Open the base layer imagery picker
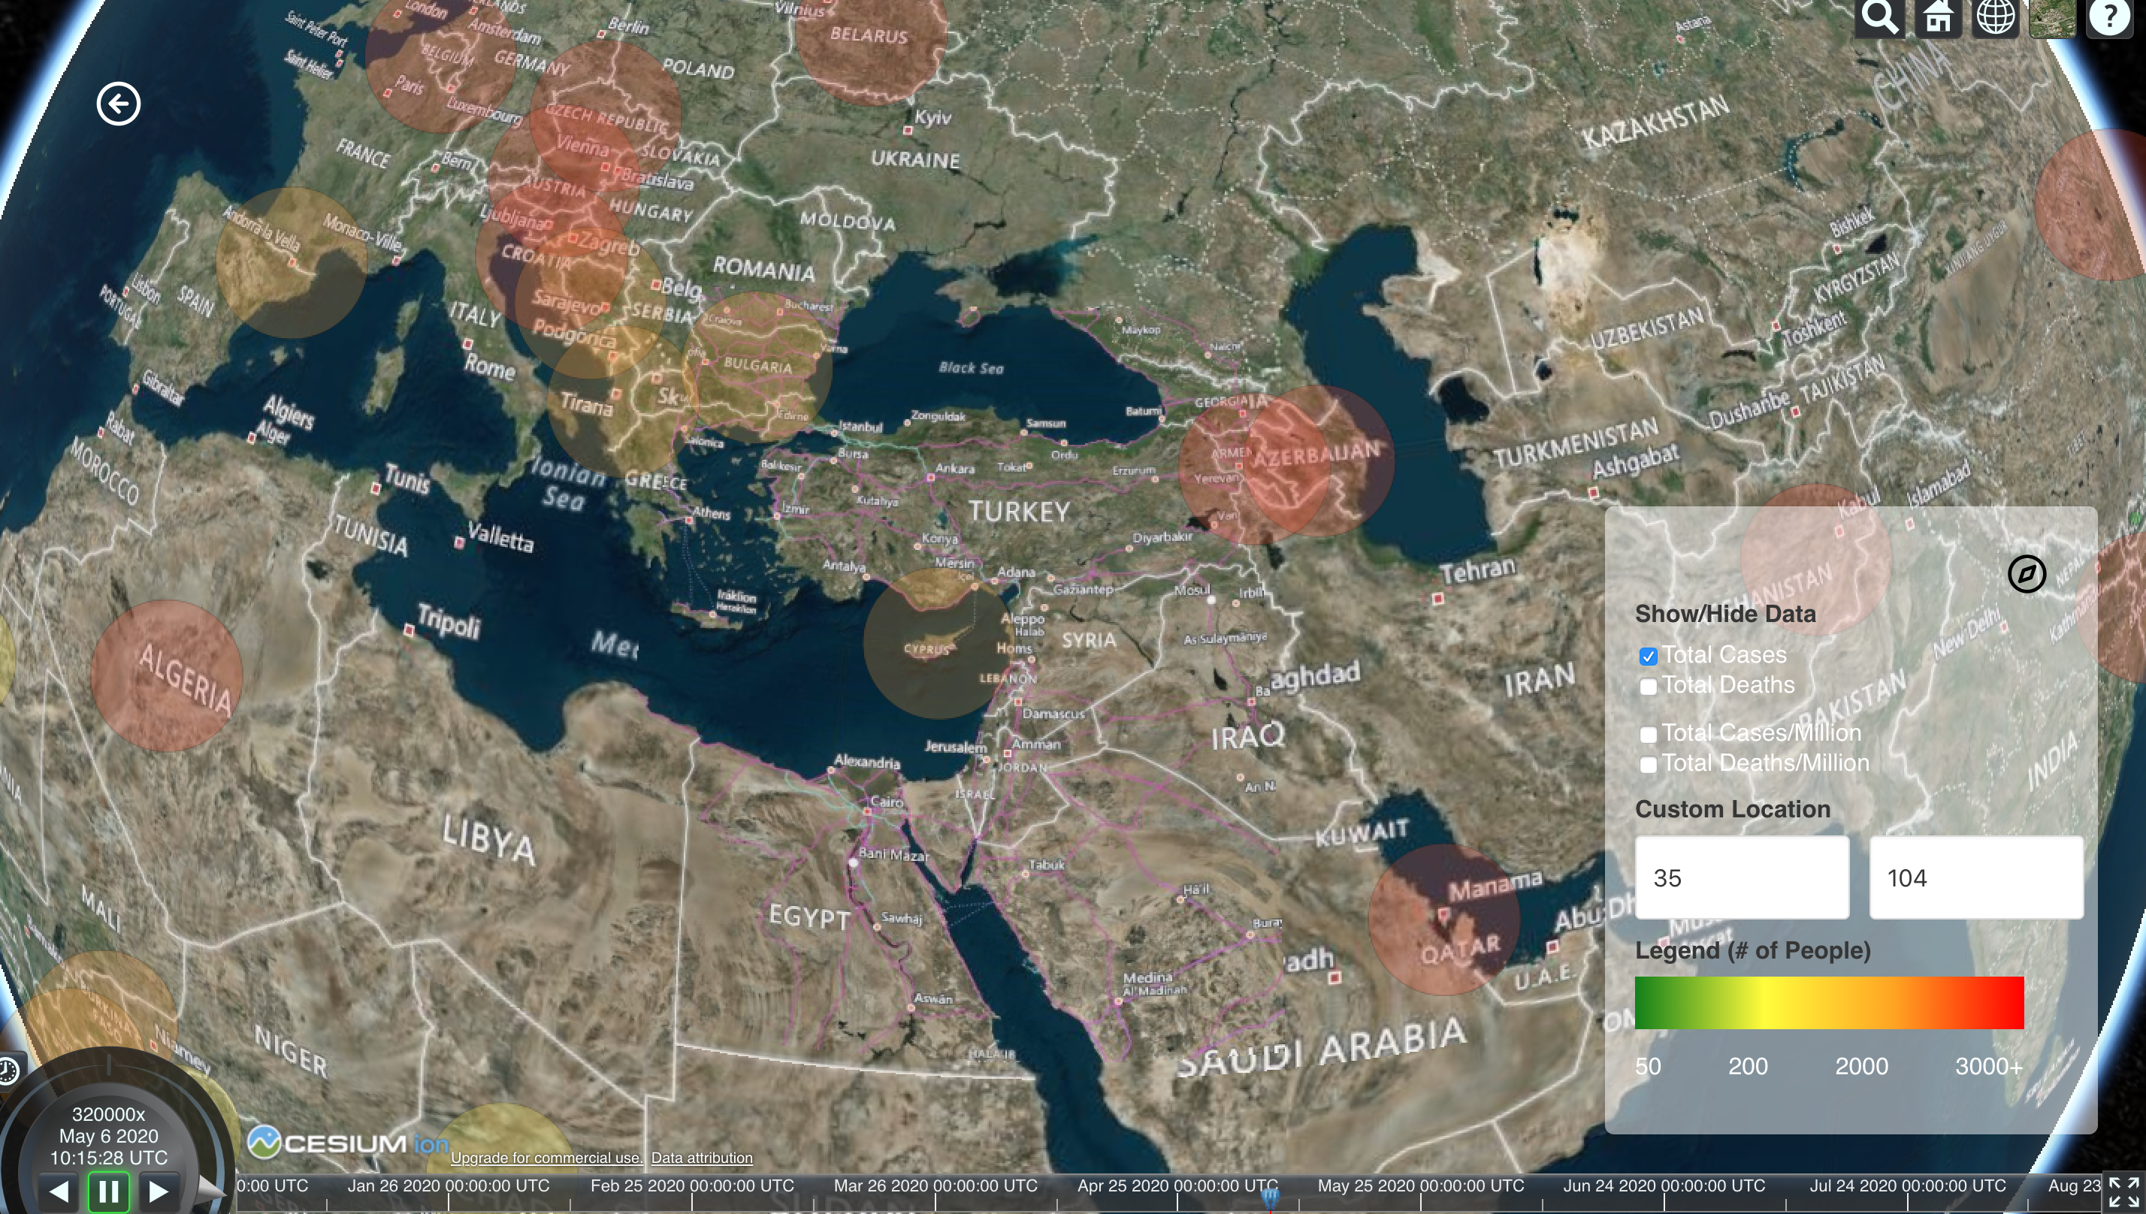This screenshot has width=2146, height=1214. coord(2053,17)
